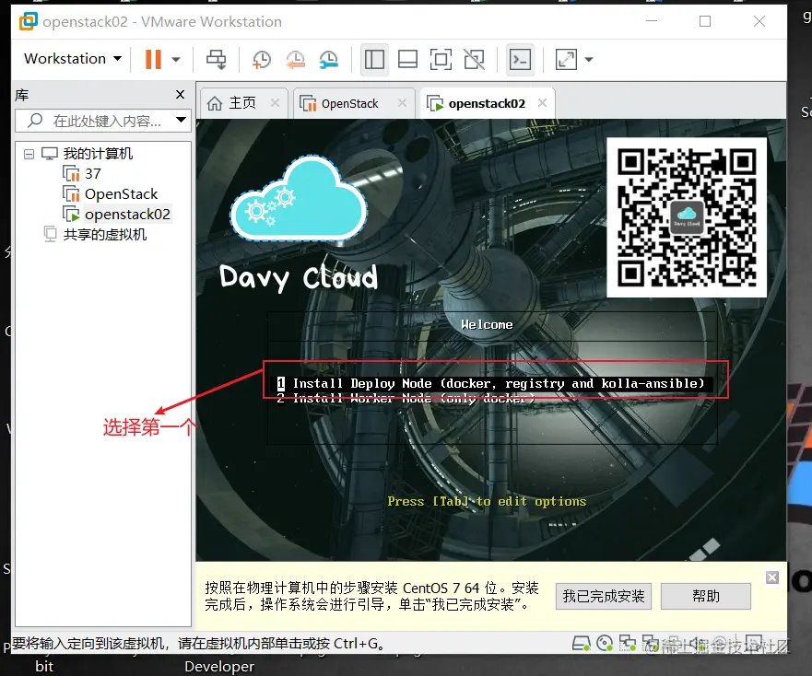Select 共享的虚拟机 in the library
812x676 pixels.
coord(95,235)
